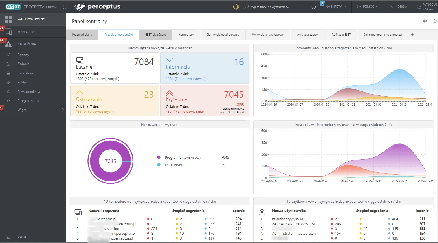Open the J.DERDA user account menu
Image resolution: width=438 pixels, height=243 pixels.
click(x=398, y=7)
